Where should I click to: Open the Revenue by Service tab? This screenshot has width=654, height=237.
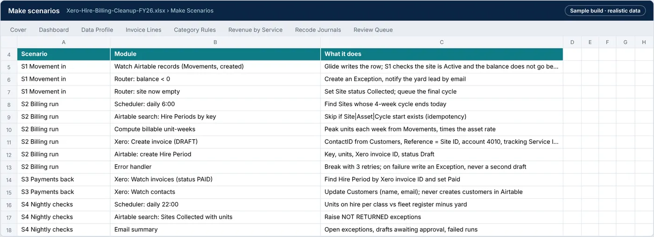point(256,29)
